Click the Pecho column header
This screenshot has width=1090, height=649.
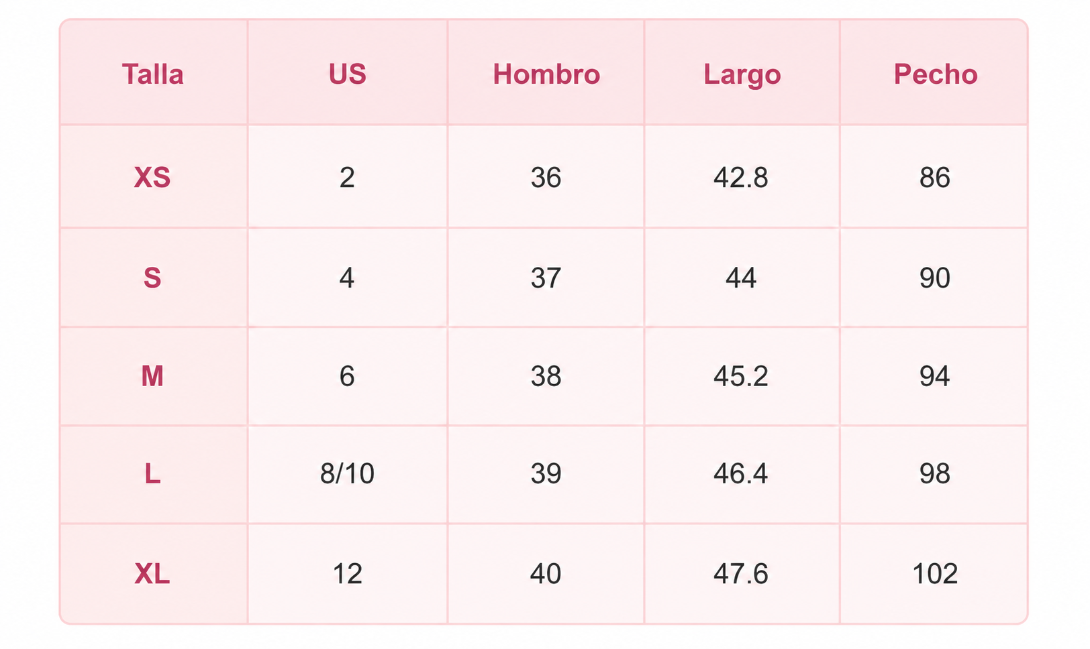935,74
